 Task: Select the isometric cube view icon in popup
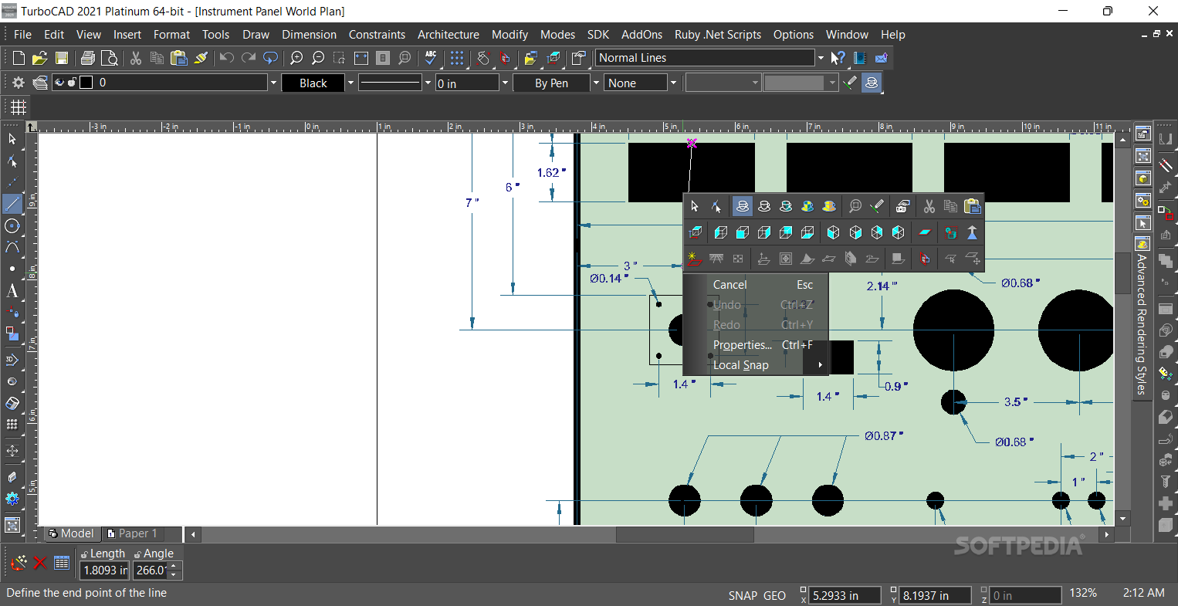pos(834,232)
